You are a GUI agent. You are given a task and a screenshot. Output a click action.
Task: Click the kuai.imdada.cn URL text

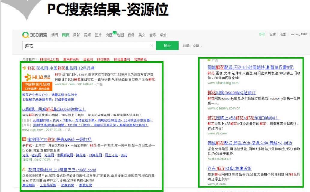point(219,159)
